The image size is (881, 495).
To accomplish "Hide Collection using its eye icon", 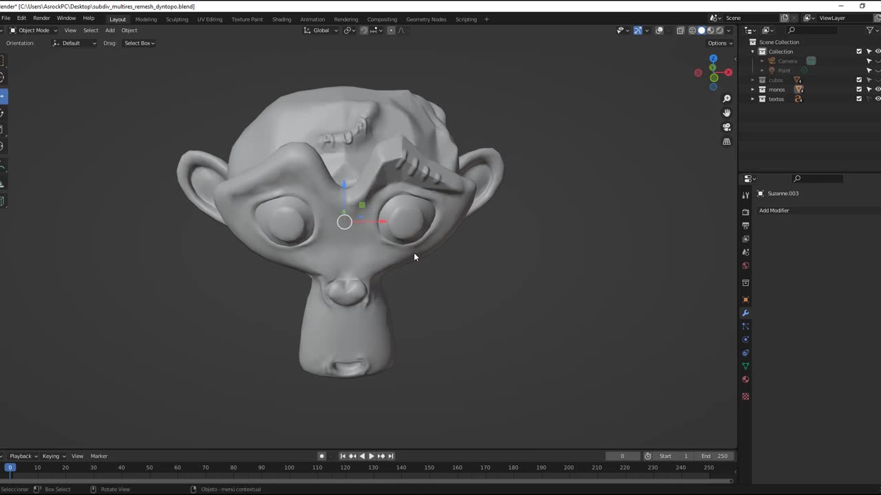I will point(878,52).
